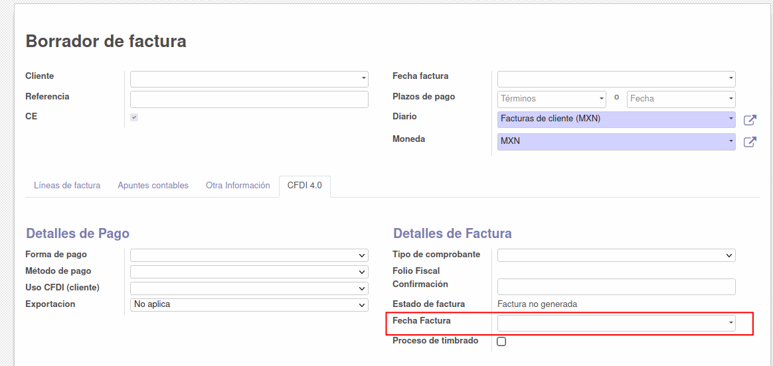The width and height of the screenshot is (773, 366).
Task: Expand the Cliente dropdown
Action: tap(249, 79)
